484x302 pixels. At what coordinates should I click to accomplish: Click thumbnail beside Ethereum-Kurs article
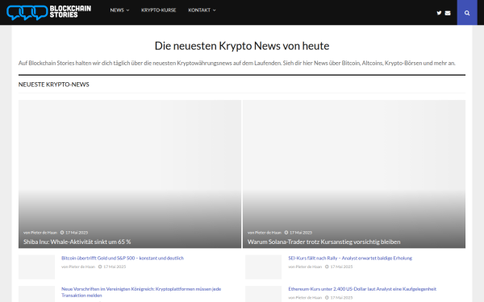[x=264, y=294]
